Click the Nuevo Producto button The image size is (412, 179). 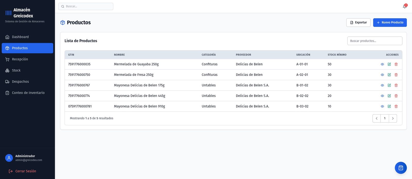pos(390,22)
